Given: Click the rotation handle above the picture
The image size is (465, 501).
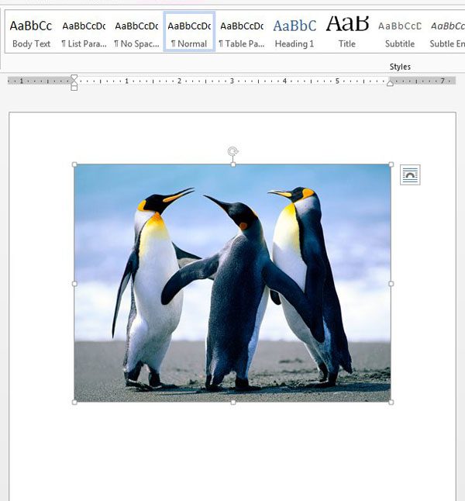Looking at the screenshot, I should click(x=232, y=151).
